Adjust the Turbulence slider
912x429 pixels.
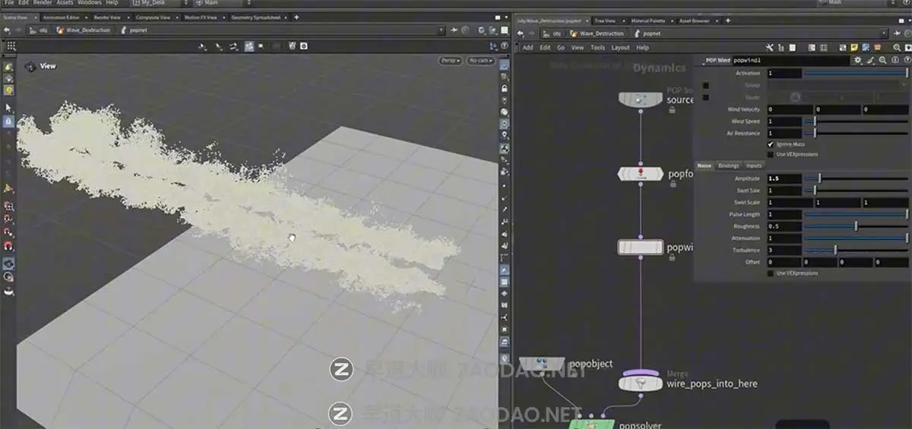click(857, 250)
